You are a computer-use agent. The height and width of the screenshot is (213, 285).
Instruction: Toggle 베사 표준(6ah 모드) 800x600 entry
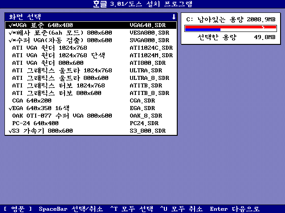click(x=91, y=33)
